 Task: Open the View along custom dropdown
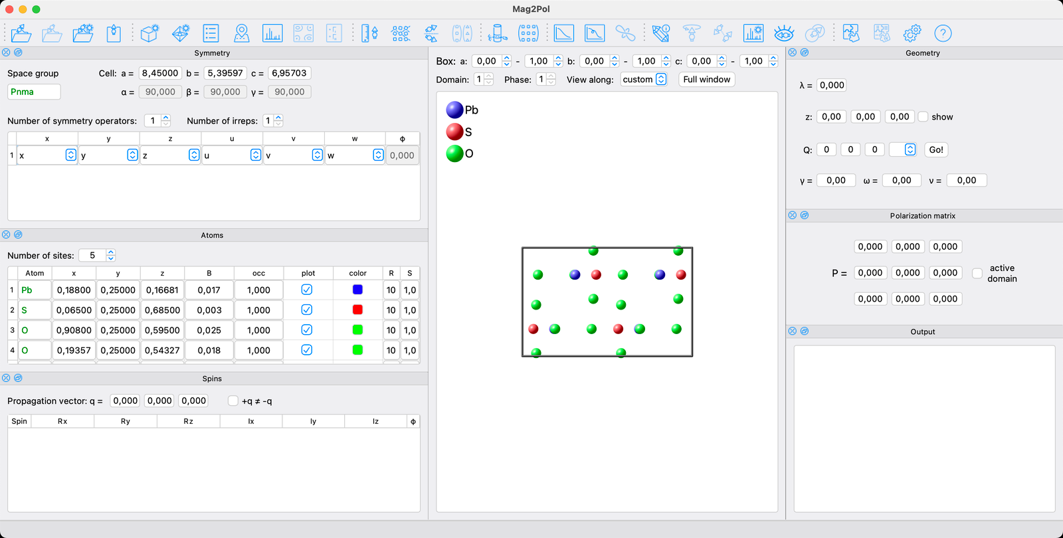tap(644, 79)
